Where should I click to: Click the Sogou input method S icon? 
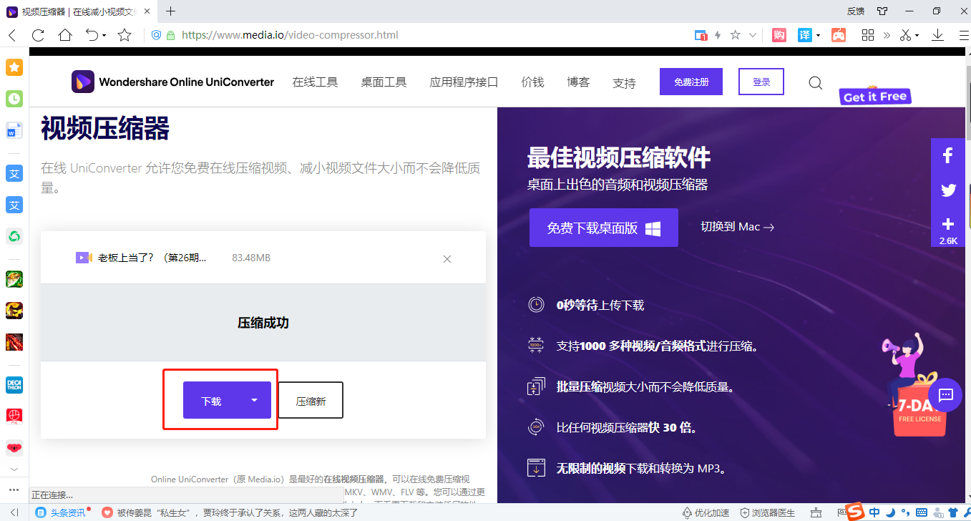point(855,512)
